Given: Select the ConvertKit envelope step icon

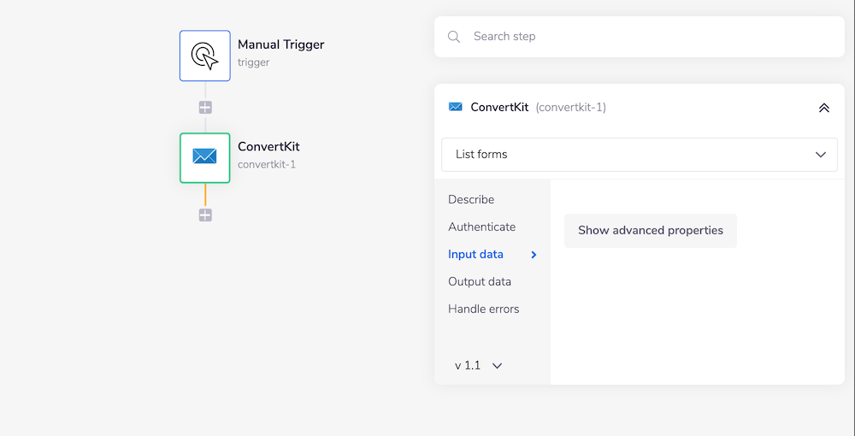Looking at the screenshot, I should [205, 157].
